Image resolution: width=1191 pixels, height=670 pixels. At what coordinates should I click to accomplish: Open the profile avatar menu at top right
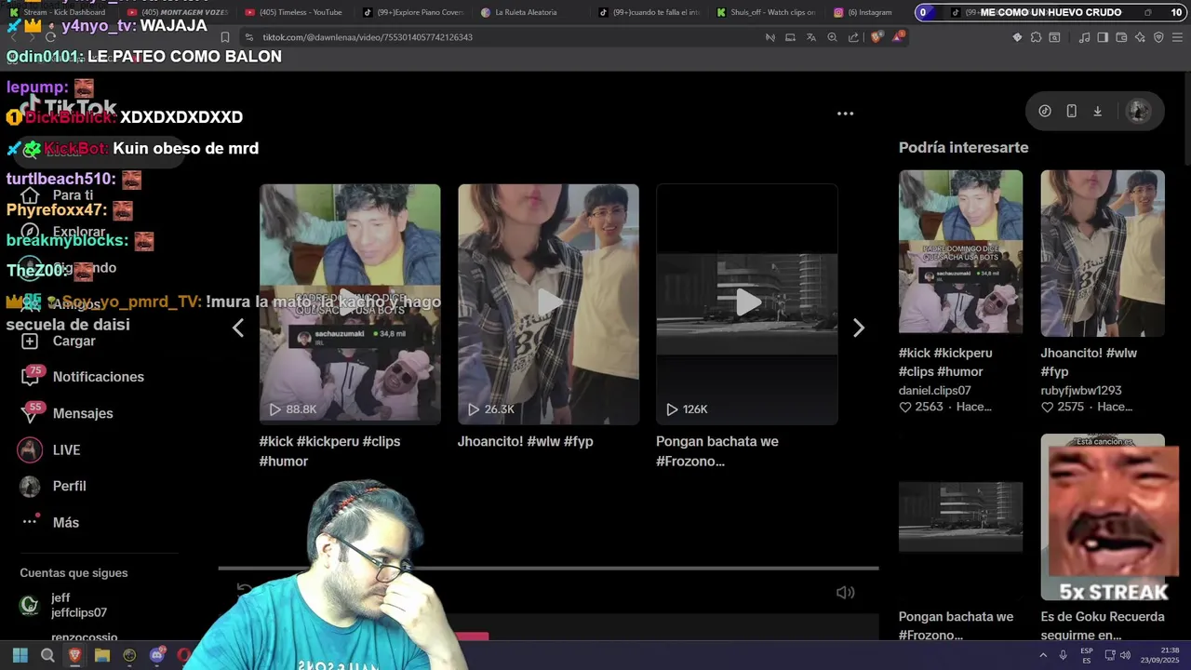(1138, 111)
